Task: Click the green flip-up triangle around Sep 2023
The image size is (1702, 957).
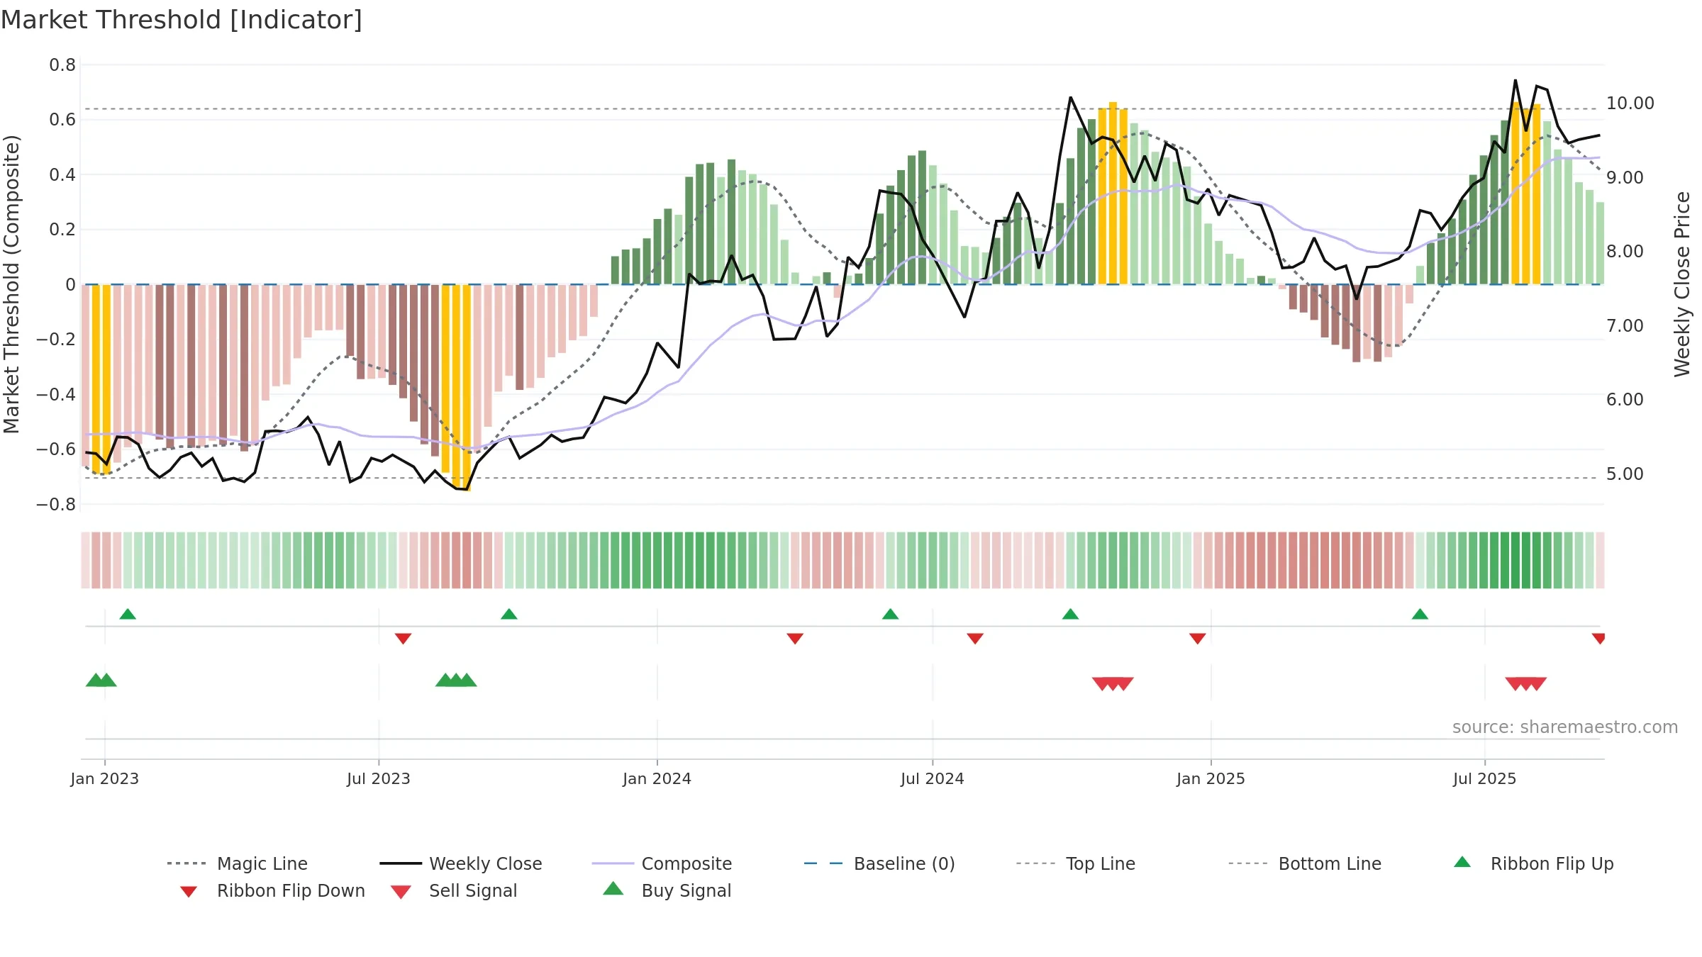Action: tap(509, 614)
